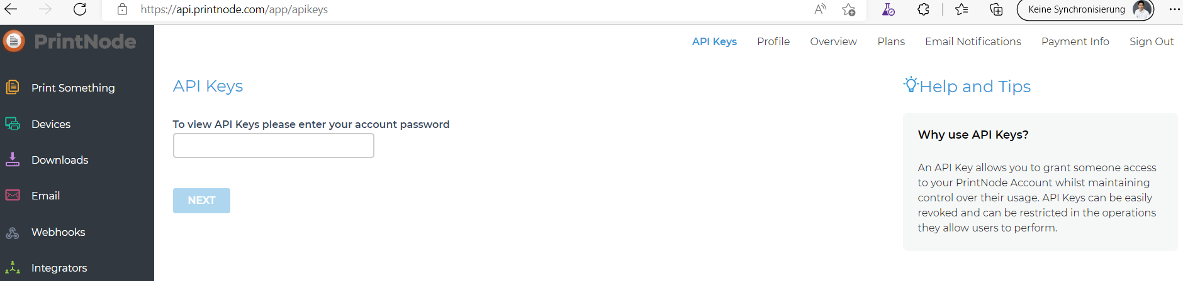Image resolution: width=1183 pixels, height=281 pixels.
Task: Click the browser back arrow
Action: pyautogui.click(x=11, y=9)
